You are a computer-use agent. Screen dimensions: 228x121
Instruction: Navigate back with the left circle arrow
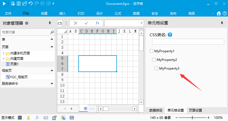click(x=43, y=4)
